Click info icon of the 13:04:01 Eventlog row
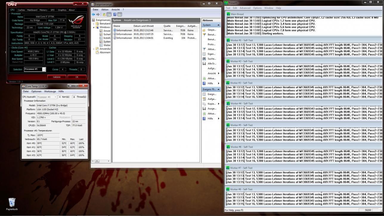 coord(115,38)
